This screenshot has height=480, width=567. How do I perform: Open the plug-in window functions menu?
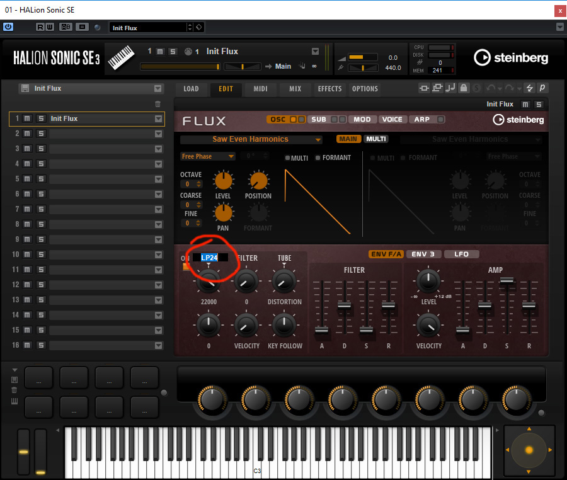point(560,27)
